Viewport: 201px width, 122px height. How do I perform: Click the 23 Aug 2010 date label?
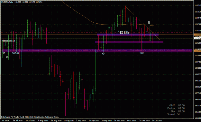69,120
